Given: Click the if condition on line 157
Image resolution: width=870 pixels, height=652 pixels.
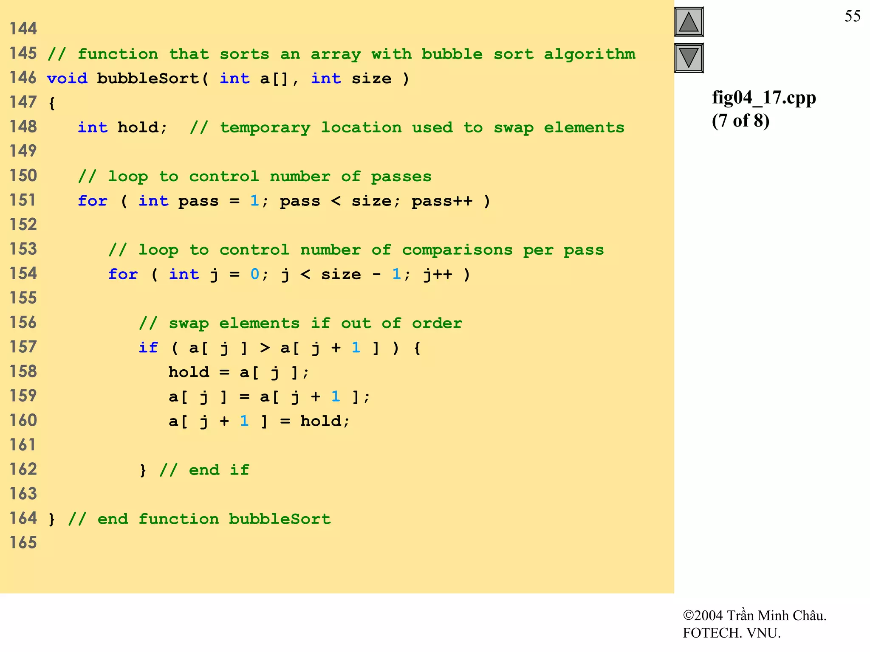Looking at the screenshot, I should 280,348.
